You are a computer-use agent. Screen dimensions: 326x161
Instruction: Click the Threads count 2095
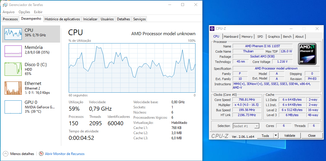point(95,124)
